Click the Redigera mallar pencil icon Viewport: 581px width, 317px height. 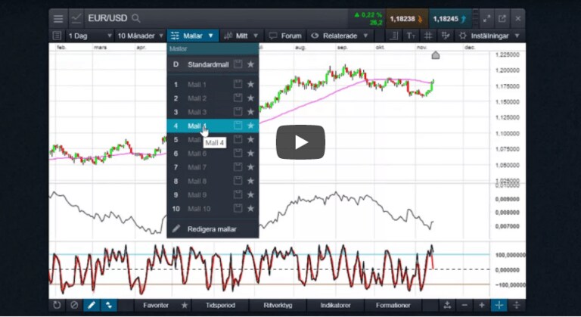click(176, 228)
